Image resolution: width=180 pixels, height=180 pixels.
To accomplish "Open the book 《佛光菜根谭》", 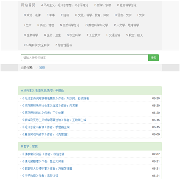I will (x=43, y=161).
